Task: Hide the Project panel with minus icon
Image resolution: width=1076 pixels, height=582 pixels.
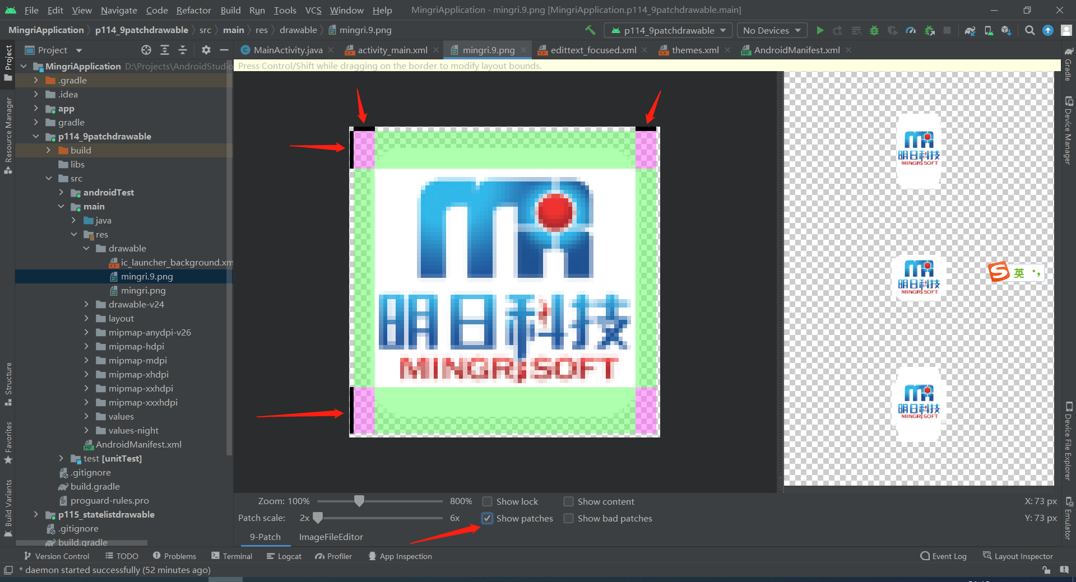Action: [x=224, y=50]
